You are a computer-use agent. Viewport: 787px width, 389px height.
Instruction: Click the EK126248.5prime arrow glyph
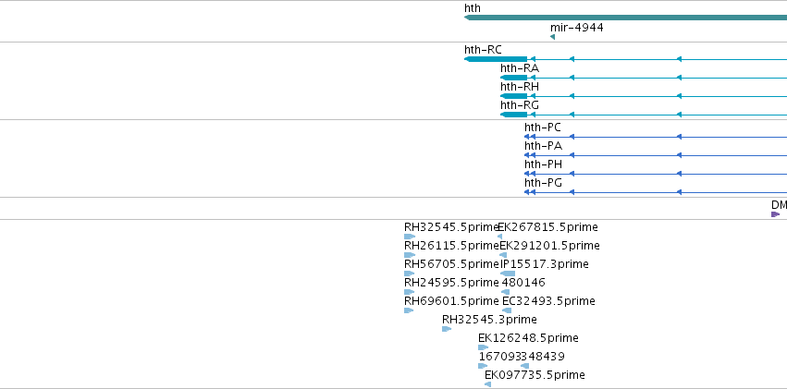click(484, 347)
